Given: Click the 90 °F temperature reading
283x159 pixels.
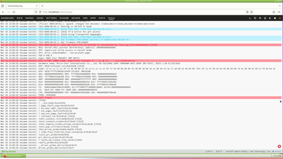Looking at the screenshot, I should click(209, 151).
